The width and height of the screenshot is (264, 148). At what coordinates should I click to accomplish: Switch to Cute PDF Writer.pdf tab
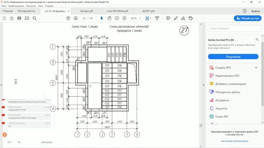click(x=117, y=11)
